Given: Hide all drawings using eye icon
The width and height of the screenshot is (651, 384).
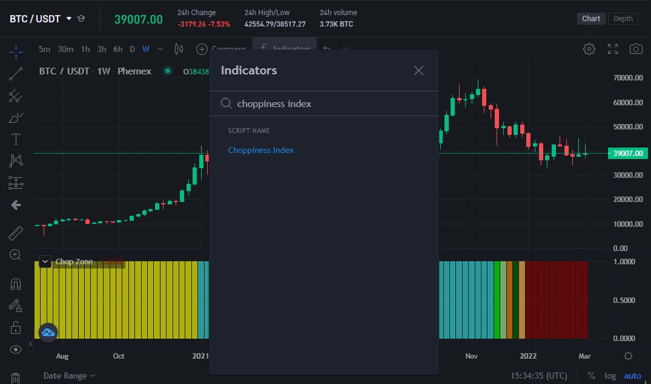Looking at the screenshot, I should pos(15,349).
